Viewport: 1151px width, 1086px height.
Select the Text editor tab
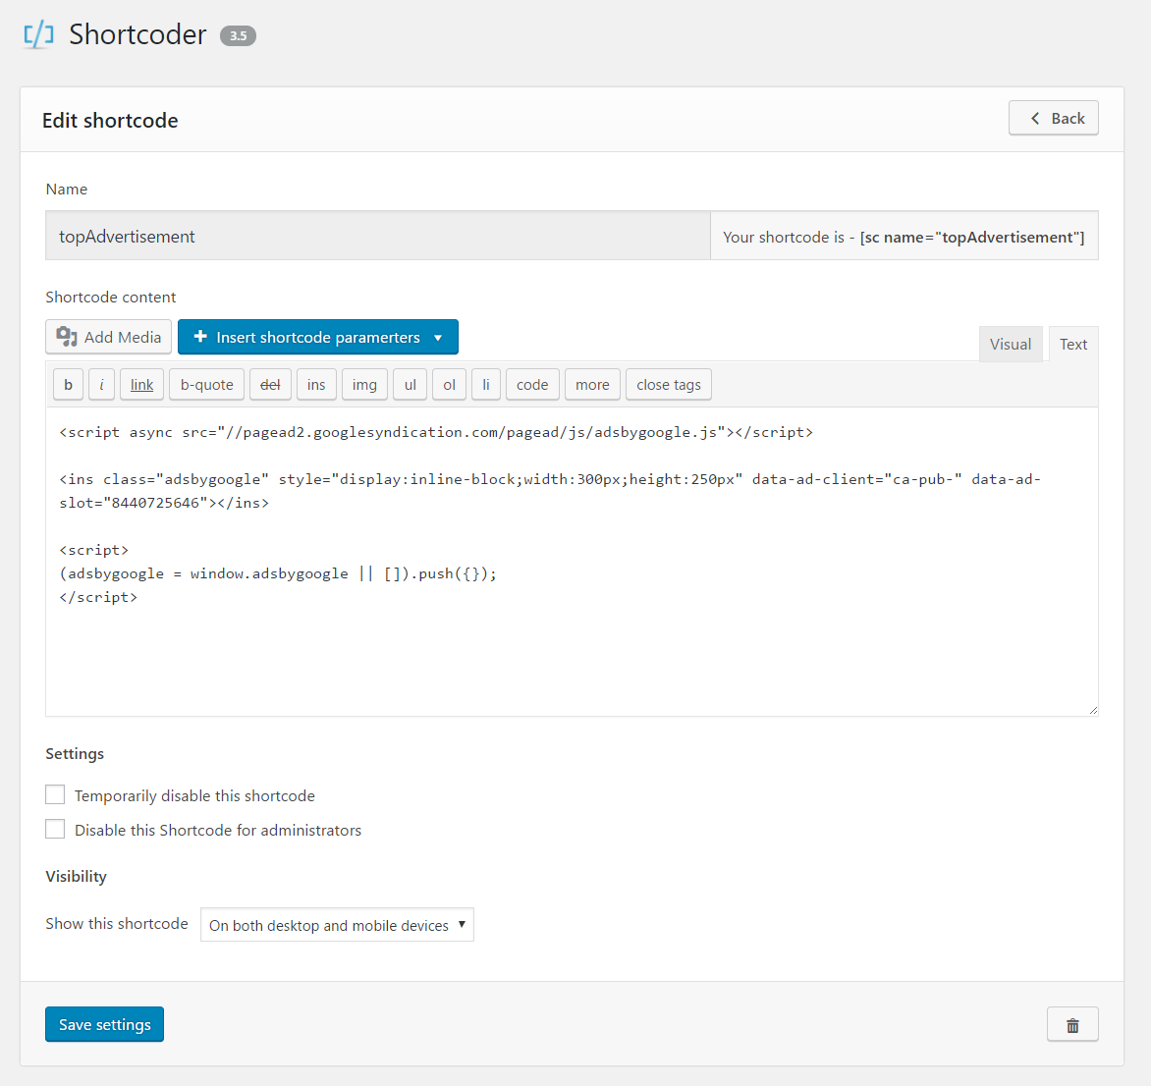pyautogui.click(x=1072, y=345)
